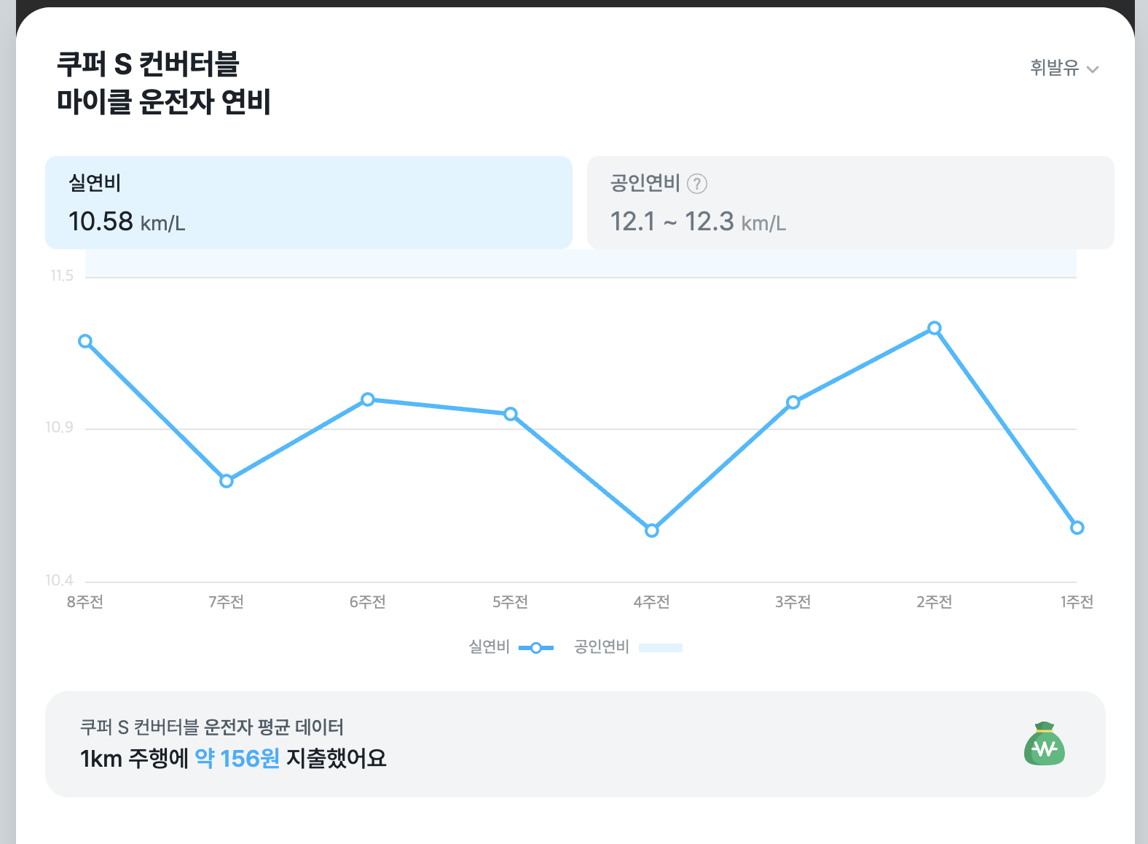The width and height of the screenshot is (1148, 844).
Task: Click the 3주전 data point on the chart
Action: [793, 402]
